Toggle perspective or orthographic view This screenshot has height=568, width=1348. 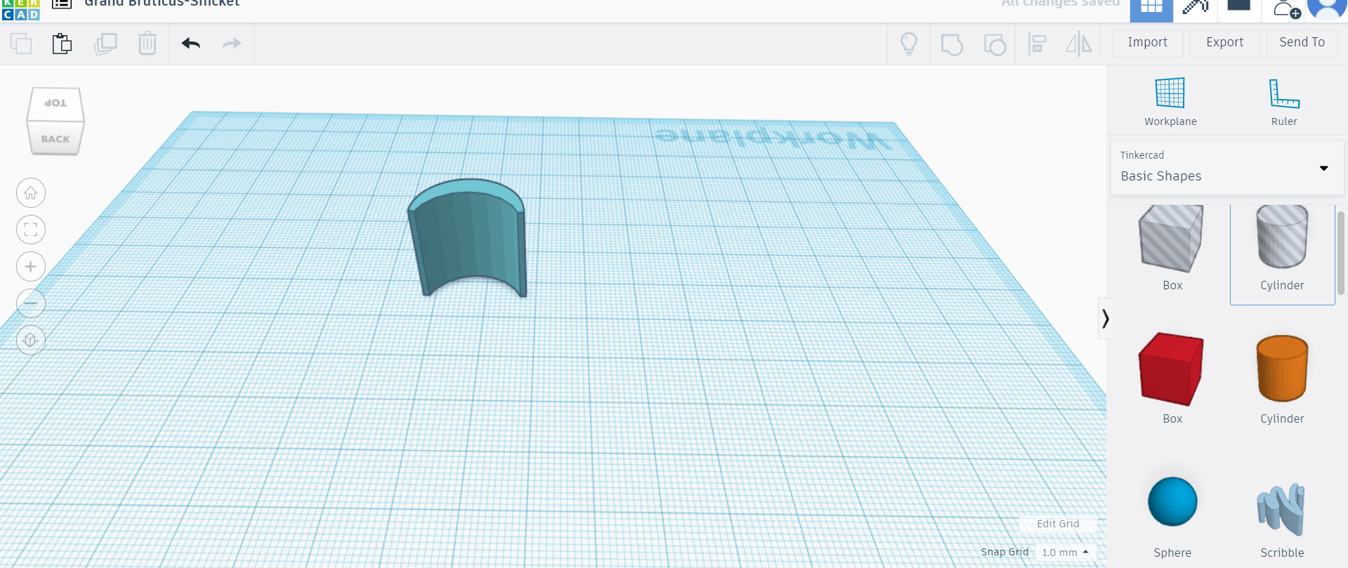(31, 341)
